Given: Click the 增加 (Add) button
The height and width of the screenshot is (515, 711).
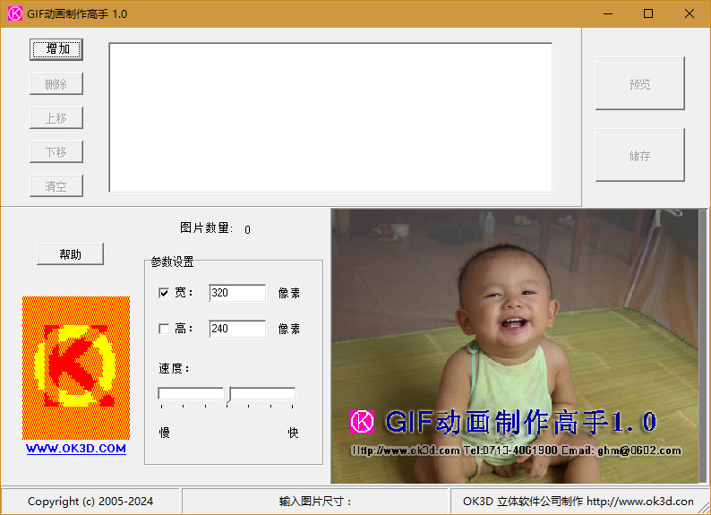Looking at the screenshot, I should [x=56, y=49].
